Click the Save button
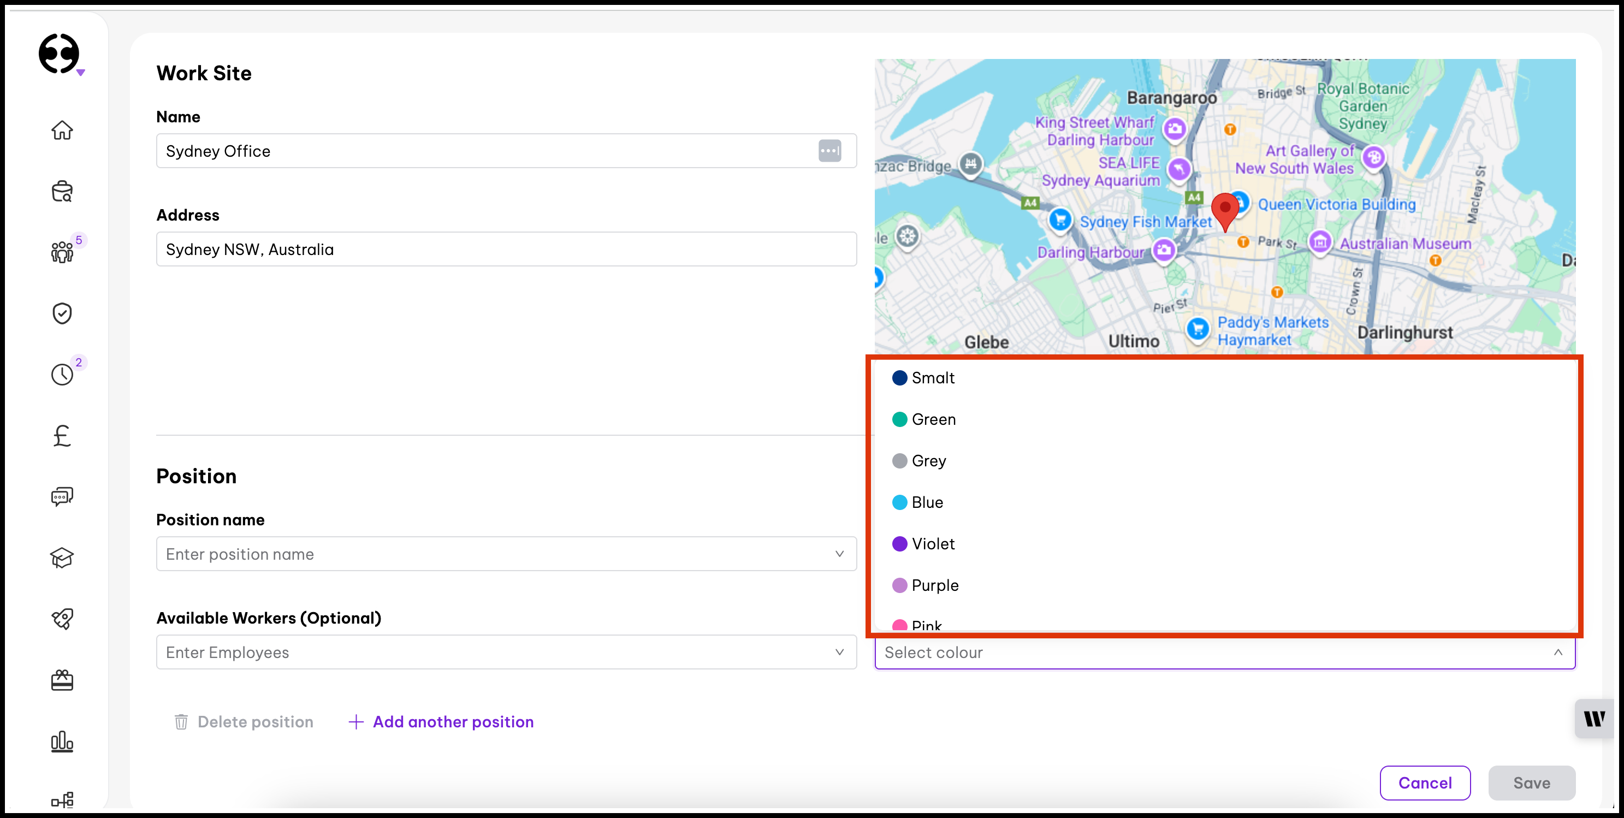Image resolution: width=1624 pixels, height=818 pixels. pos(1531,783)
